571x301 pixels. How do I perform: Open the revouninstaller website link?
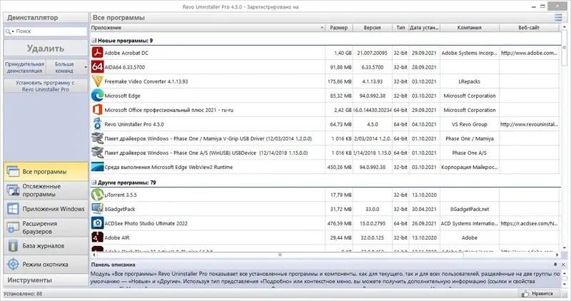[529, 124]
